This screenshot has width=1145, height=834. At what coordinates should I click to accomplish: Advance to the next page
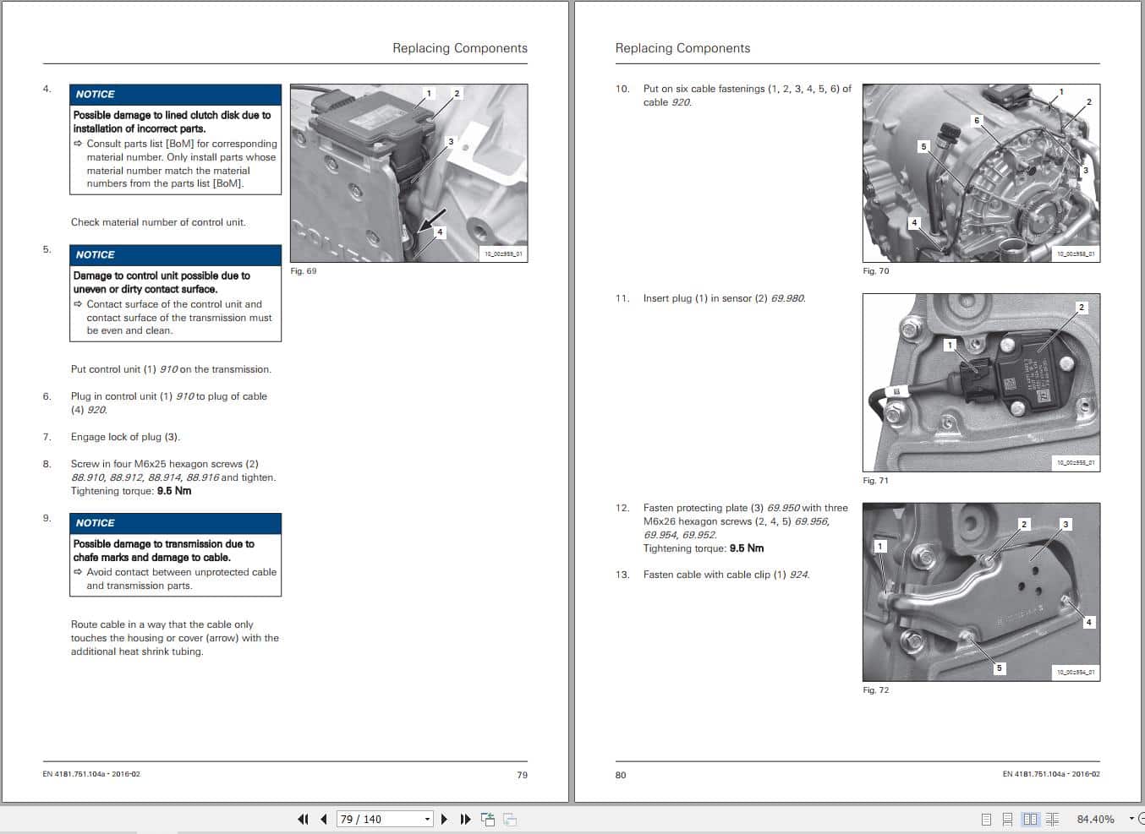(x=445, y=819)
